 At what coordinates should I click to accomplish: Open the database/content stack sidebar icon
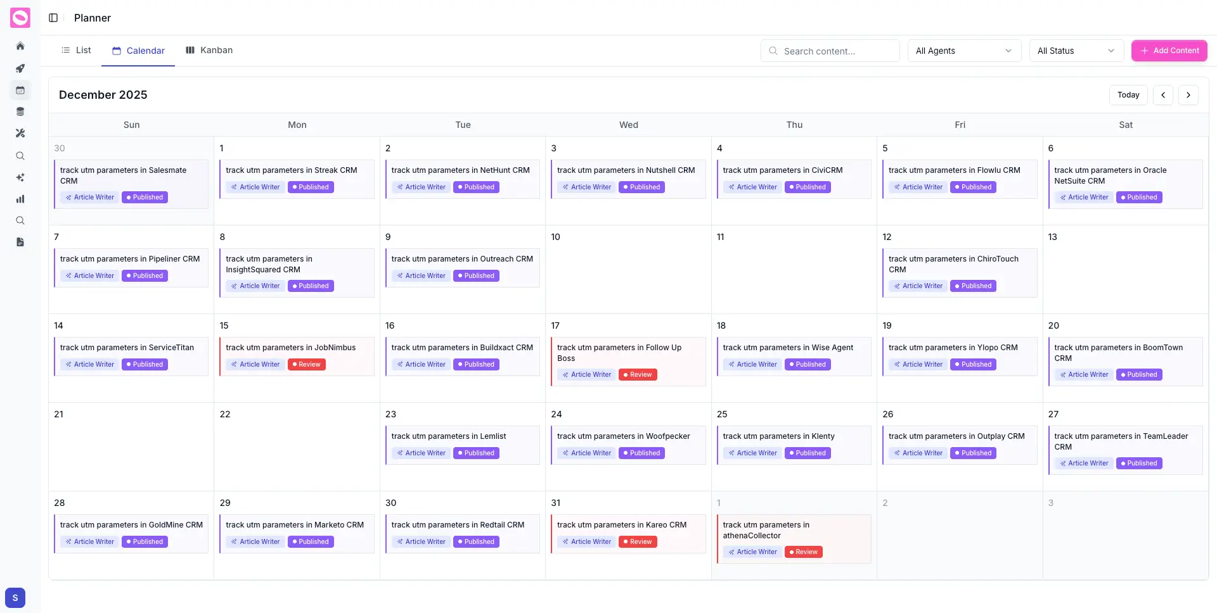(x=20, y=111)
